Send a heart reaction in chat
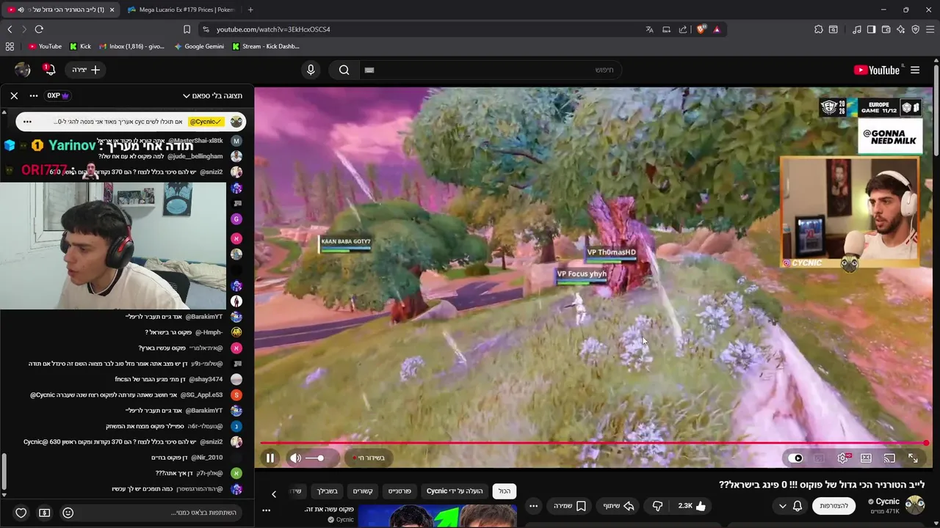Screen dimensions: 940x528 tap(21, 513)
